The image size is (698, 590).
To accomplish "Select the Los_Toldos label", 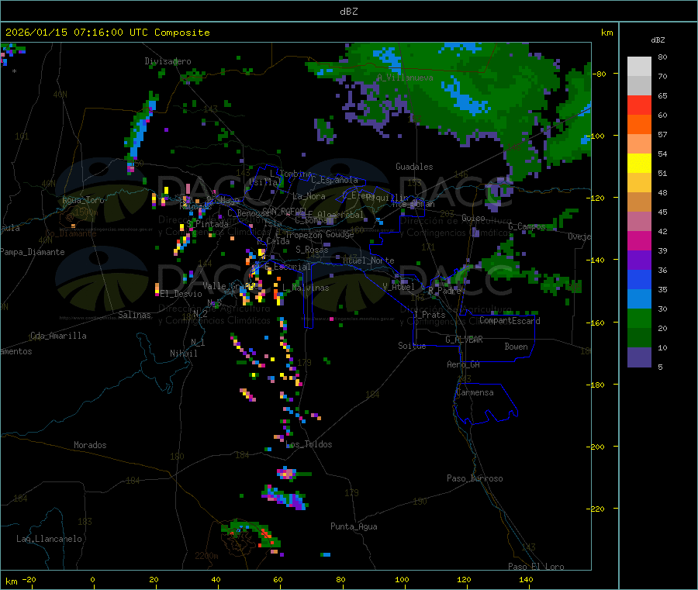I will click(309, 444).
